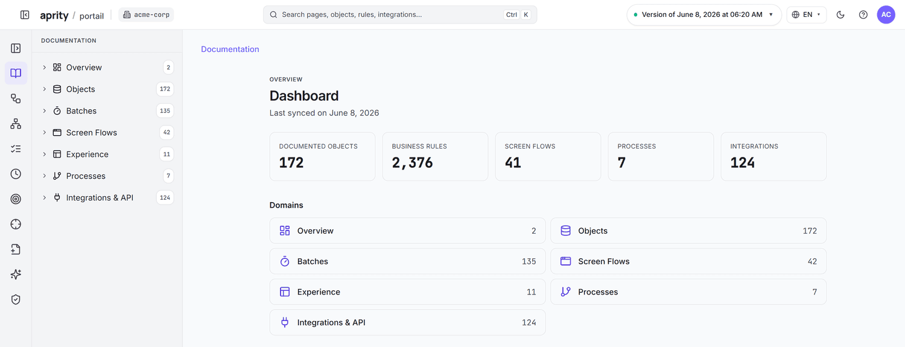
Task: Open the shield check icon in the rail
Action: [16, 299]
